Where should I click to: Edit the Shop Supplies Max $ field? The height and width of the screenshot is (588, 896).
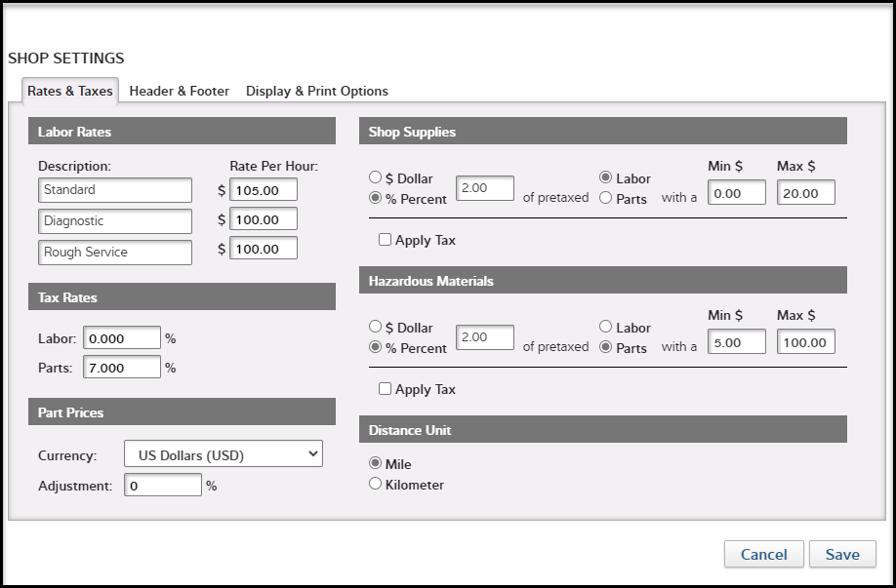point(805,193)
